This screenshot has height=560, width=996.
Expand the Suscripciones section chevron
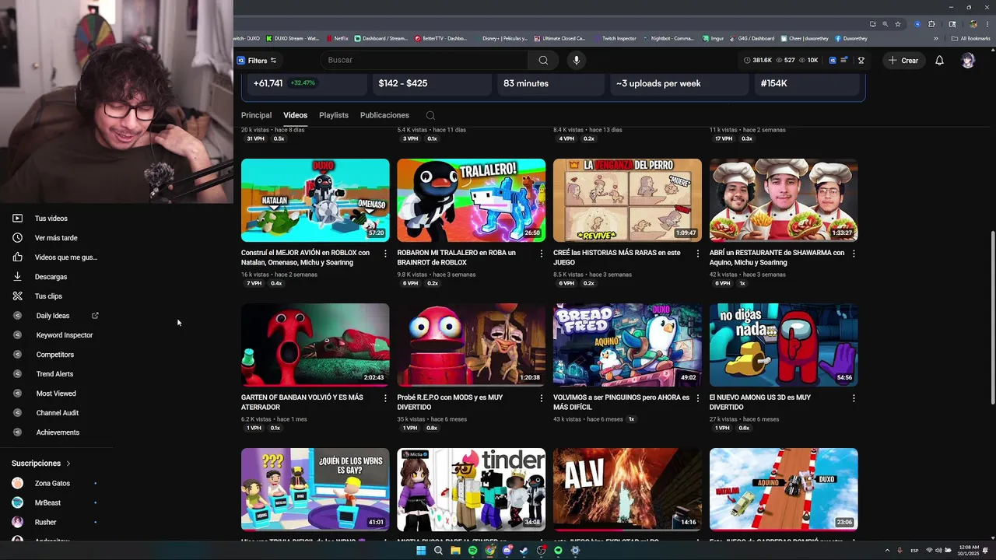pos(68,464)
